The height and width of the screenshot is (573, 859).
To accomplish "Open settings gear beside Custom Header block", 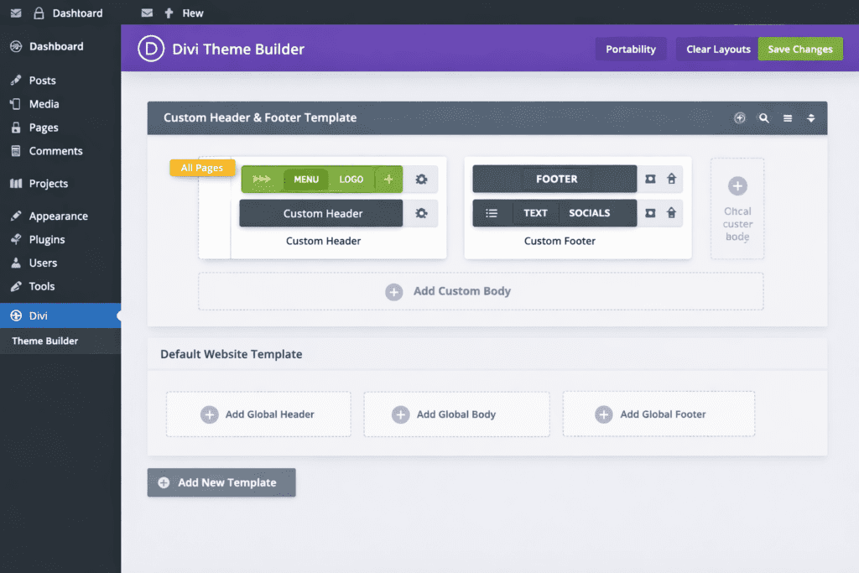I will (421, 213).
